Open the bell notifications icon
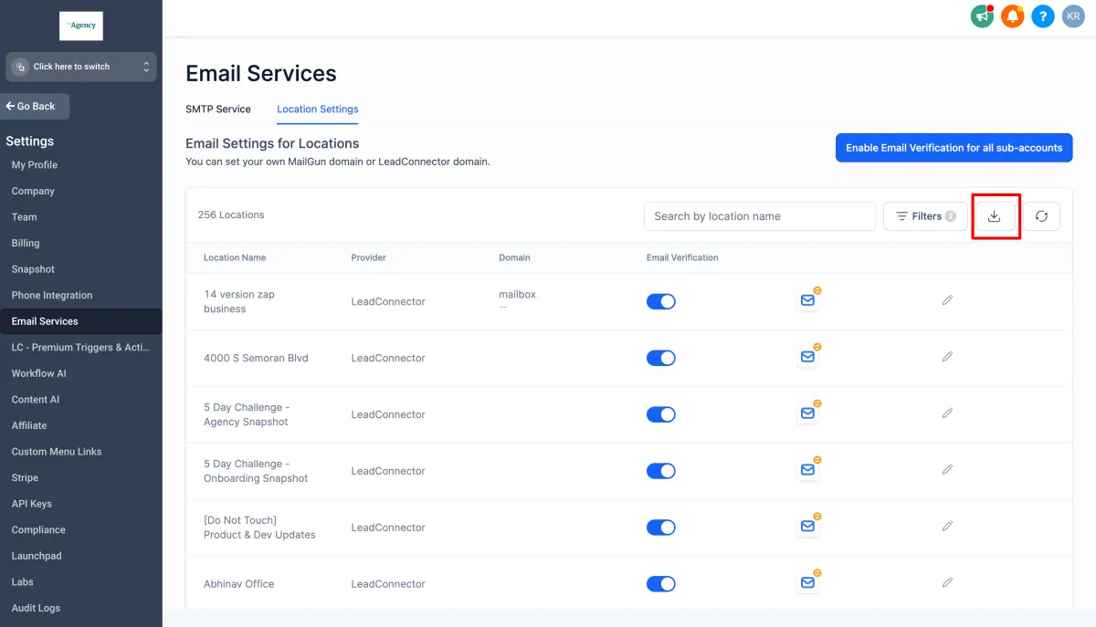This screenshot has width=1096, height=627. tap(1012, 16)
